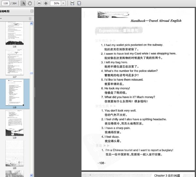The width and height of the screenshot is (196, 177).
Task: Activate the Hand pan tool
Action: pos(30,3)
